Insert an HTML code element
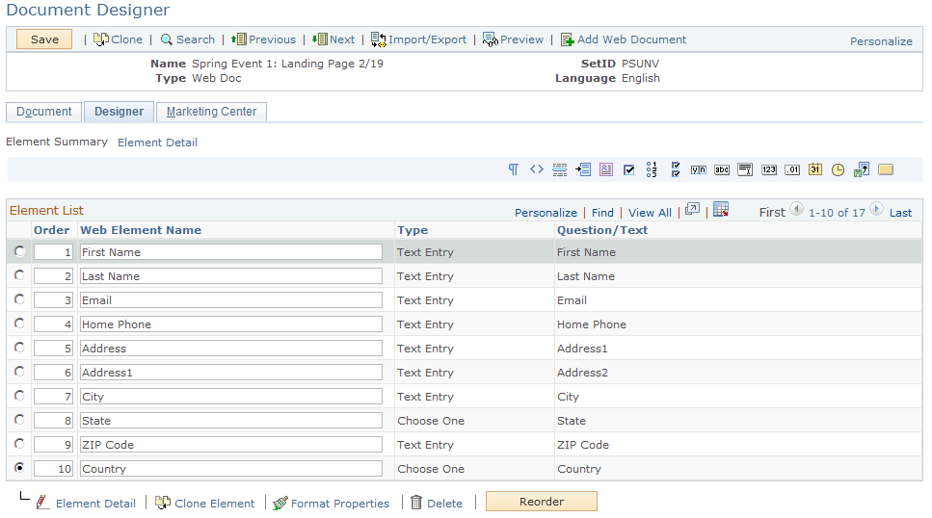The width and height of the screenshot is (932, 518). [536, 169]
